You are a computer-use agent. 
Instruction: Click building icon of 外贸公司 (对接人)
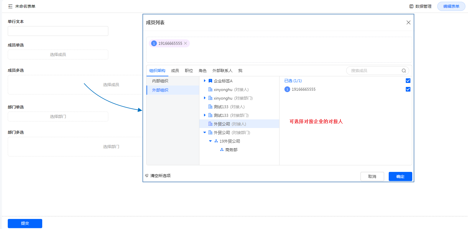[210, 124]
